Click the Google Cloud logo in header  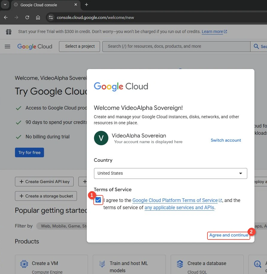pos(35,47)
